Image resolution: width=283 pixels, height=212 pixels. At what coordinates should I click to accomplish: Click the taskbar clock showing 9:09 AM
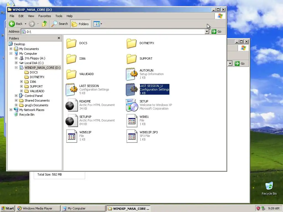pos(274,208)
